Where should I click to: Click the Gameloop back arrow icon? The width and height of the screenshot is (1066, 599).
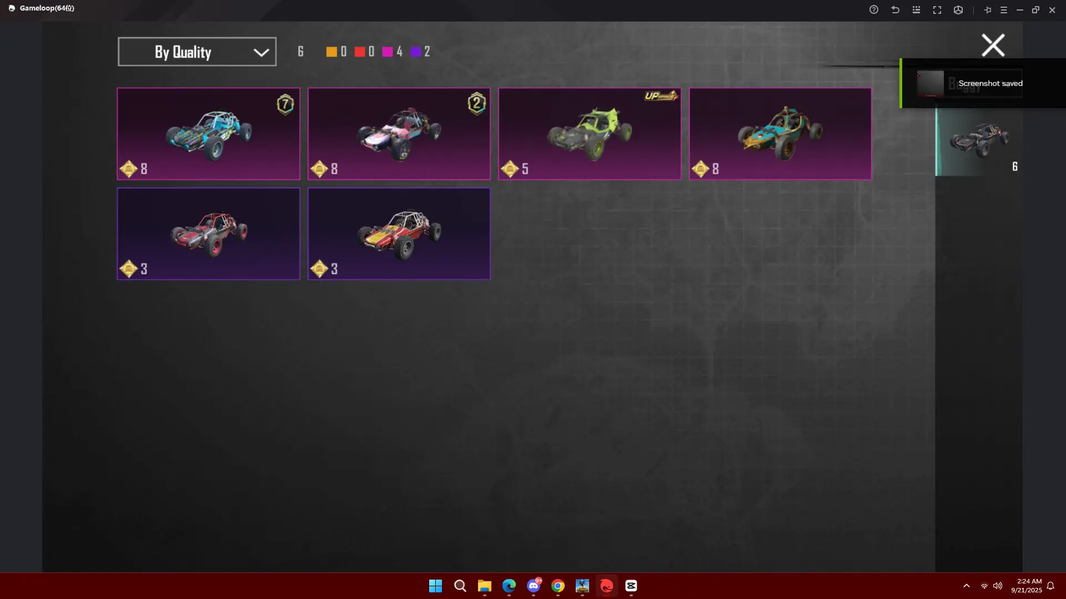(x=895, y=10)
